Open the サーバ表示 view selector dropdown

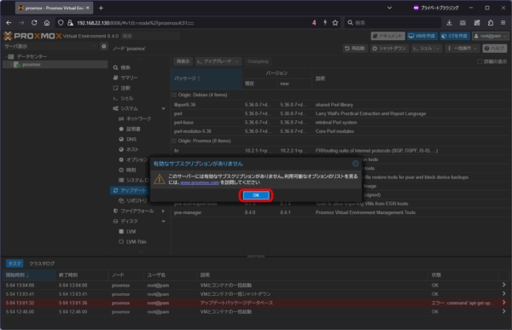(x=50, y=46)
